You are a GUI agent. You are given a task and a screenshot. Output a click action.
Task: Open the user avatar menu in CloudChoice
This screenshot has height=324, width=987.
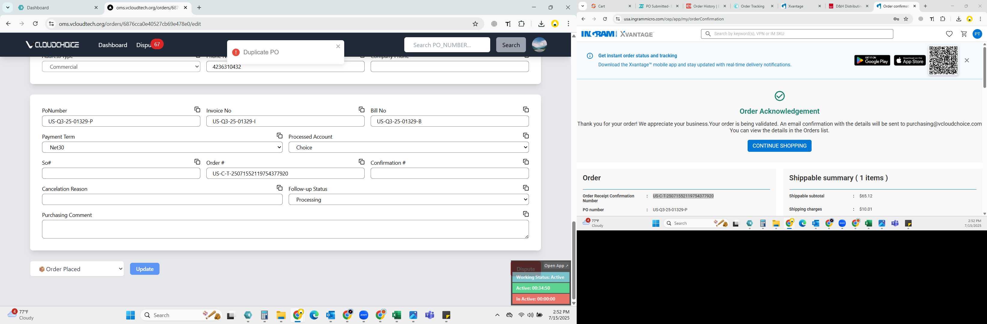(539, 45)
